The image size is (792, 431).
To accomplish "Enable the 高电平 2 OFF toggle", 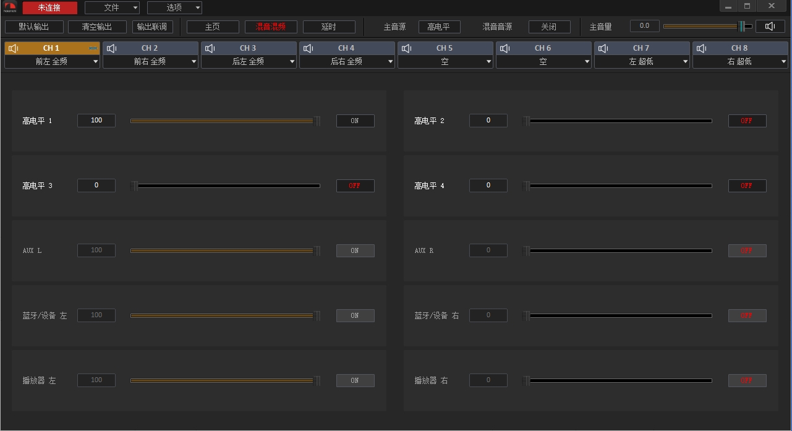I will 747,121.
